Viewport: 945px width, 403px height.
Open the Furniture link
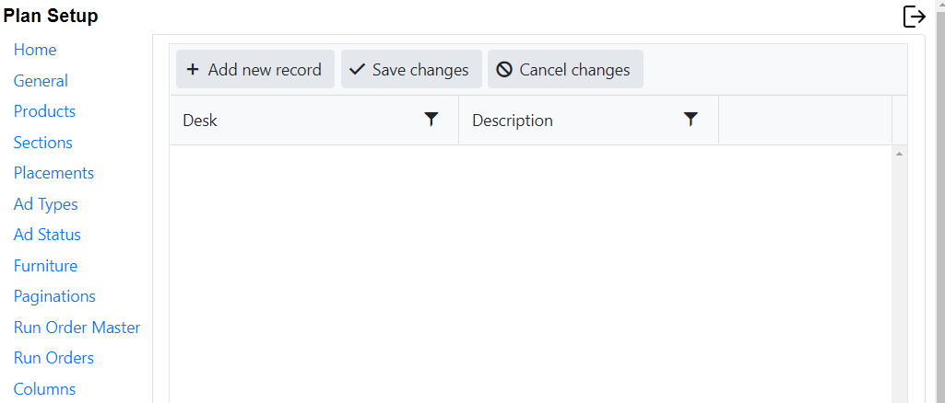tap(45, 266)
